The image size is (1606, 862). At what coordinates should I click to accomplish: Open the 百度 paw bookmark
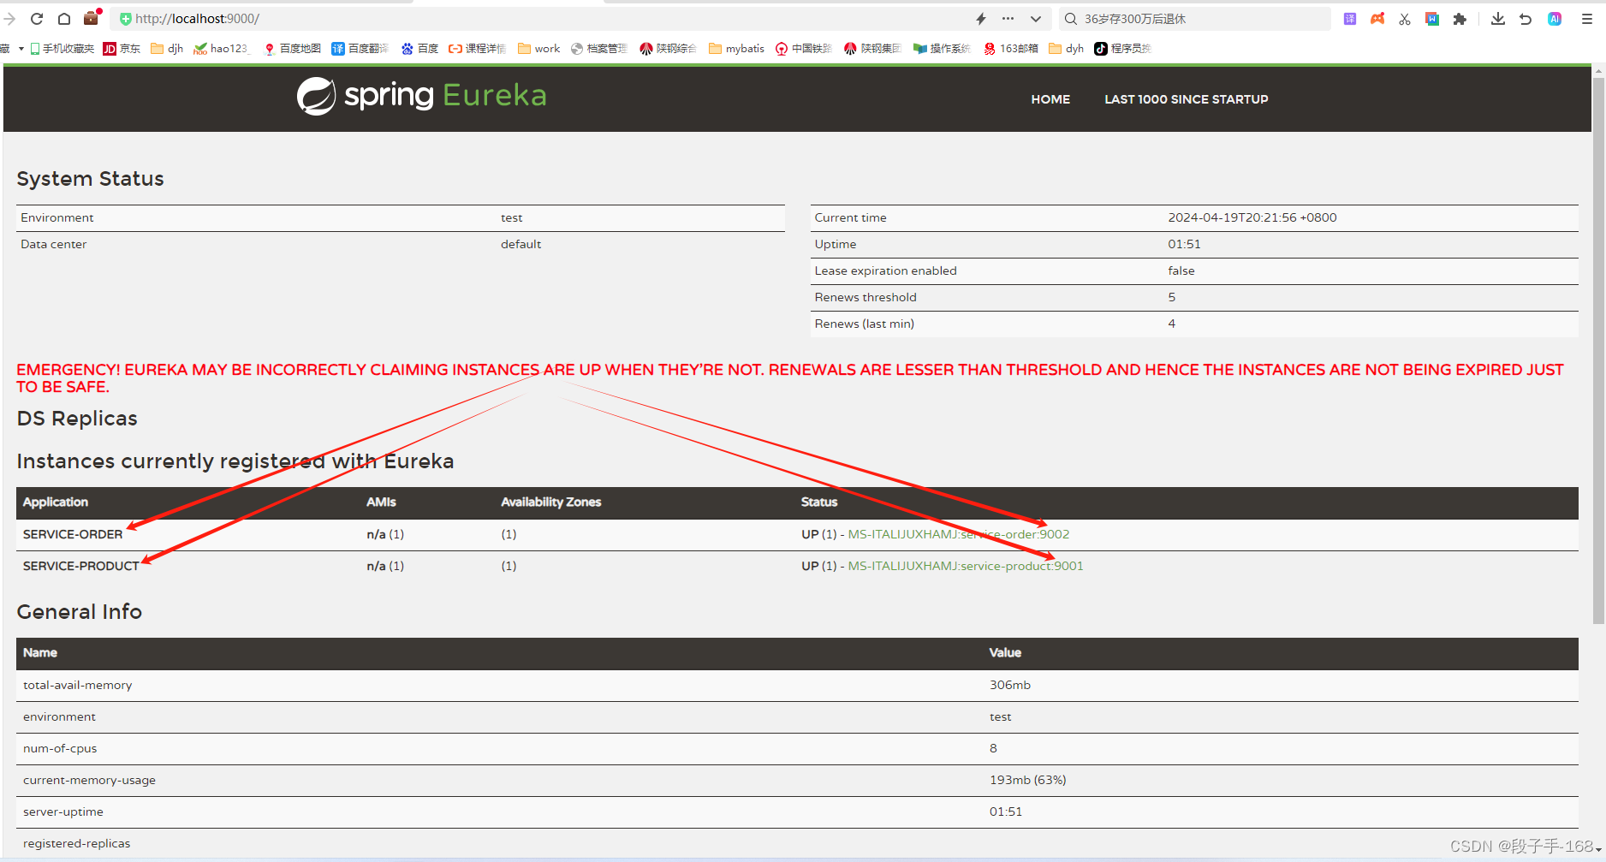[x=419, y=49]
